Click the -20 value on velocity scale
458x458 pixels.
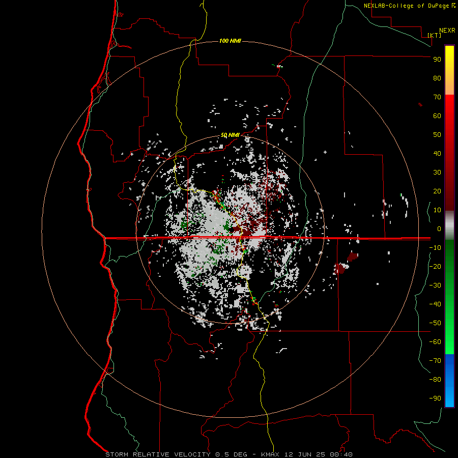435,266
